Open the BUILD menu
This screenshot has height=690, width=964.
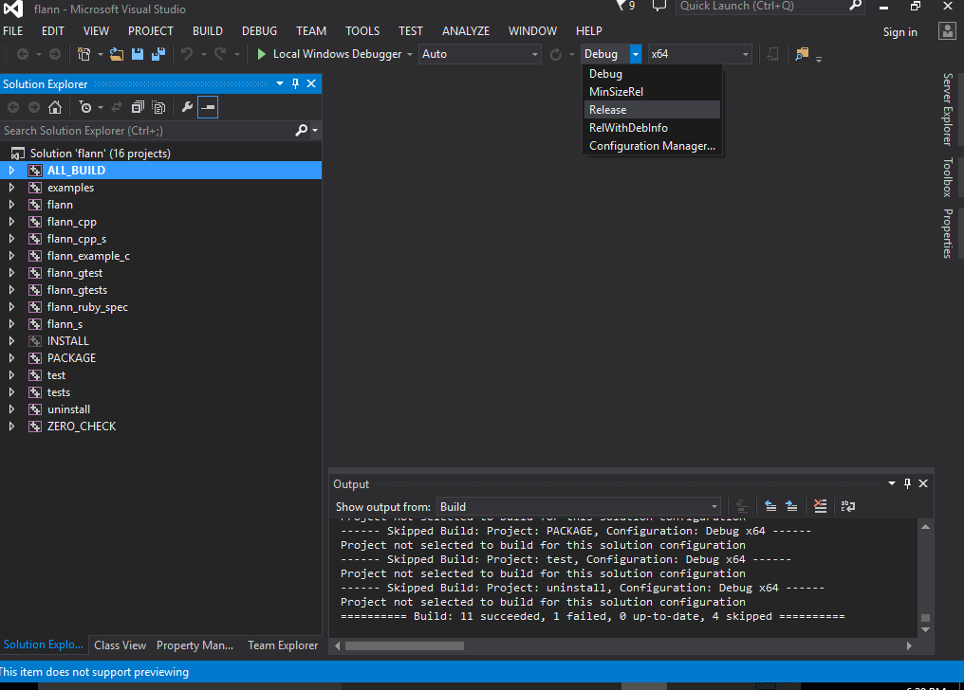(x=208, y=30)
